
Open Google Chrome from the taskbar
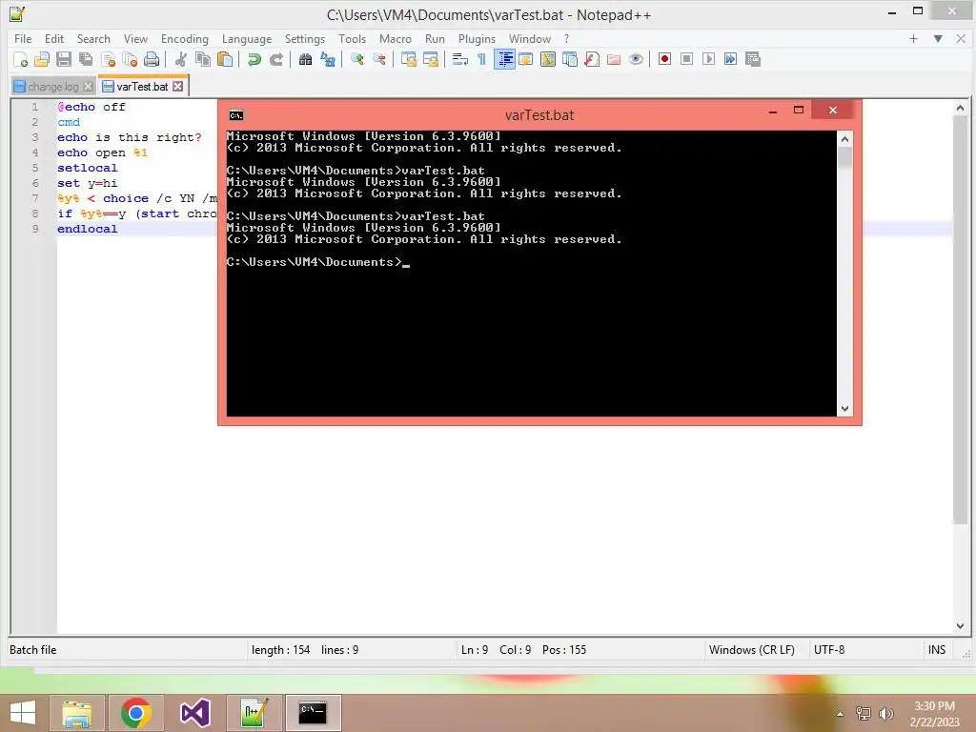(135, 713)
